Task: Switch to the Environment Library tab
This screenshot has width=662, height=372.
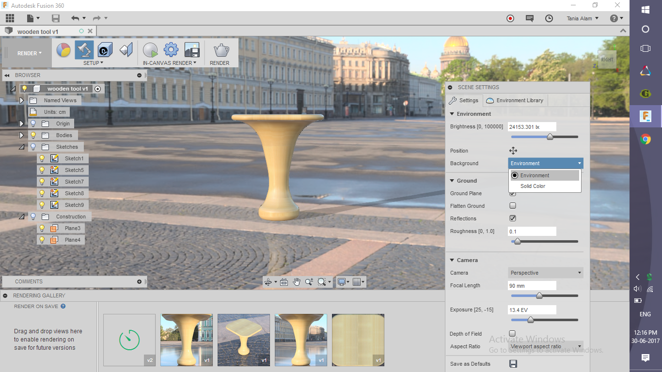Action: [515, 100]
